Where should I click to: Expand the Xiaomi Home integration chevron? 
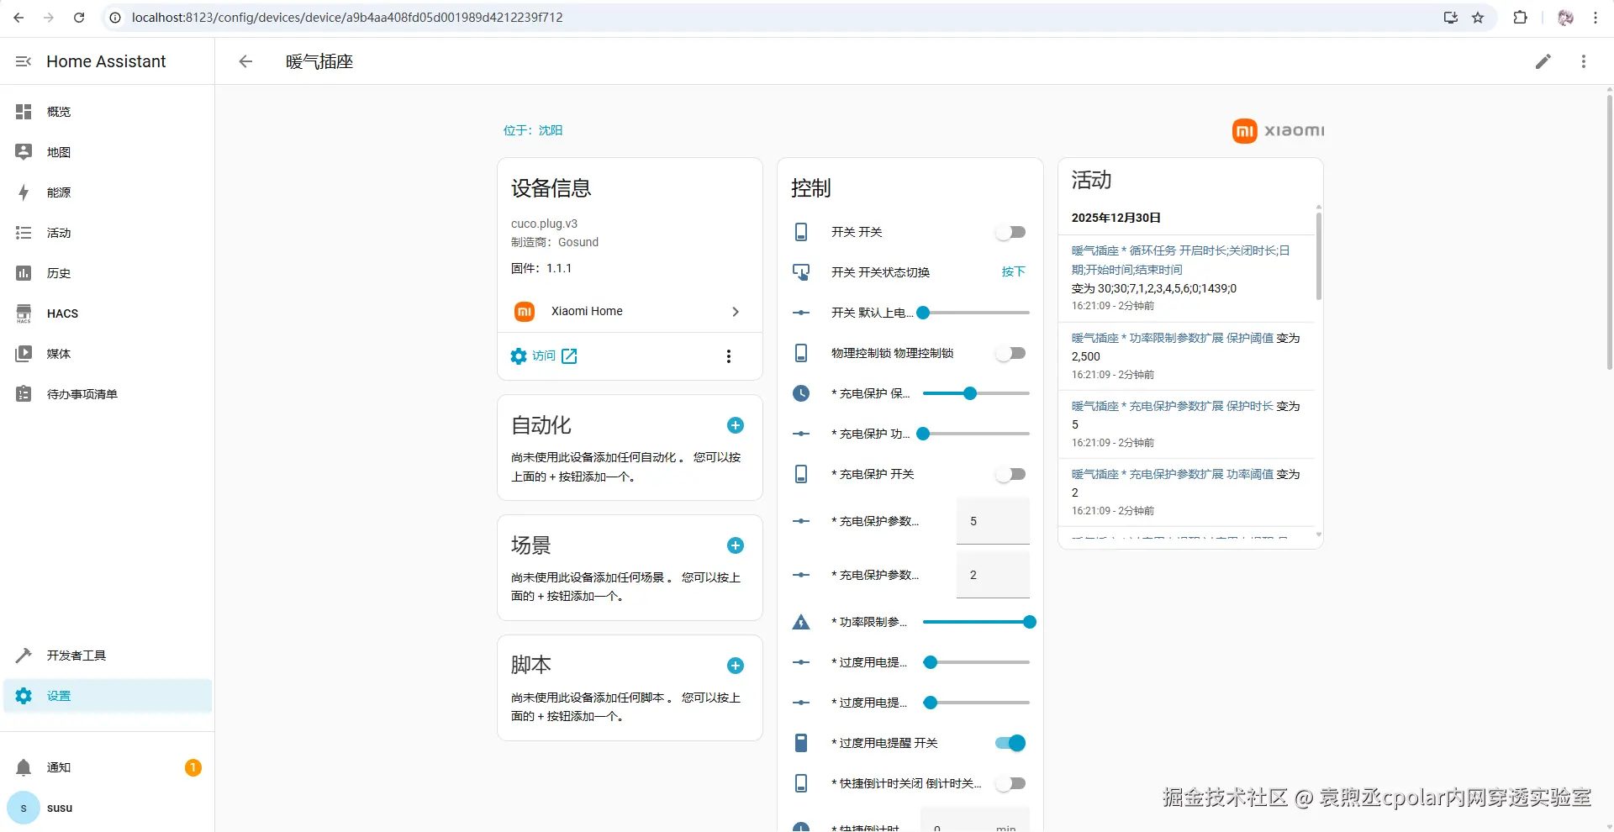coord(736,312)
